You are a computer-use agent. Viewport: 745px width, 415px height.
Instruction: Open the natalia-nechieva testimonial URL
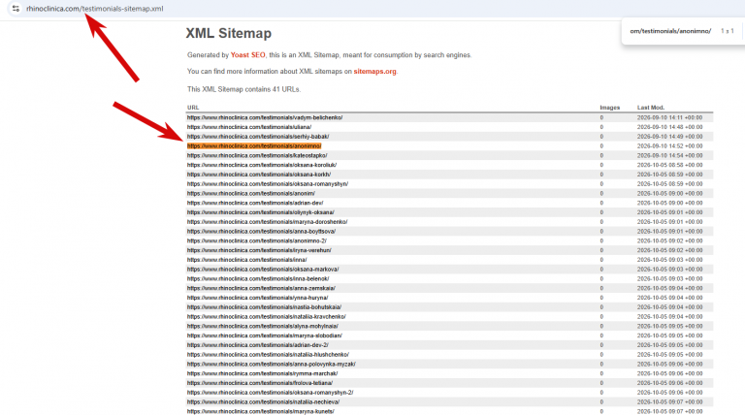263,402
